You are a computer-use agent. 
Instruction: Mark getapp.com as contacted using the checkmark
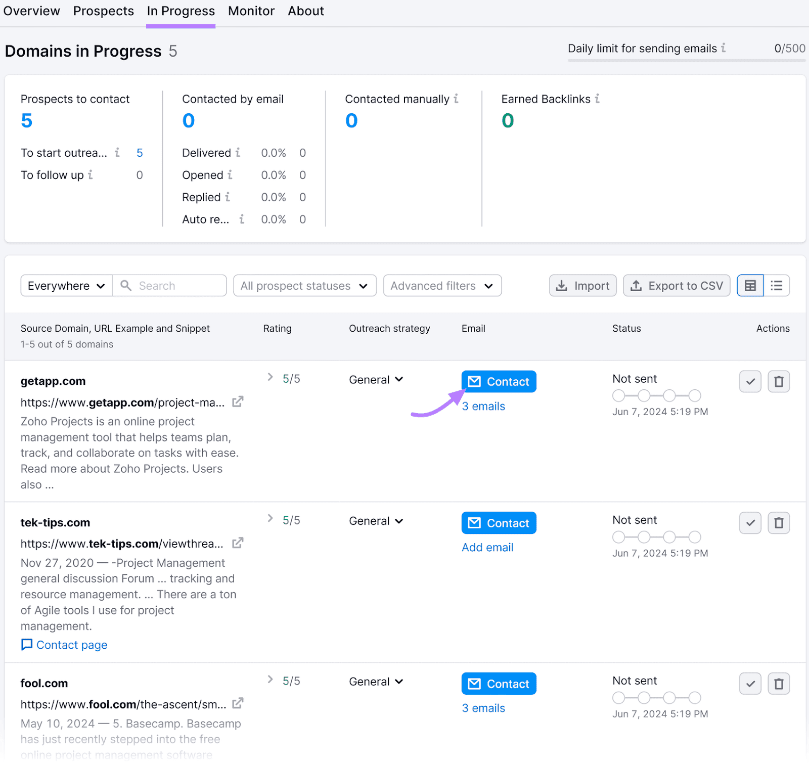pos(750,381)
